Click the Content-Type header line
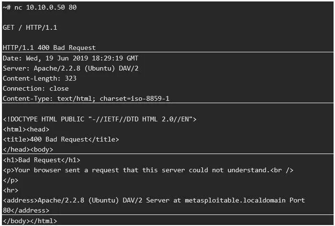 coord(86,98)
